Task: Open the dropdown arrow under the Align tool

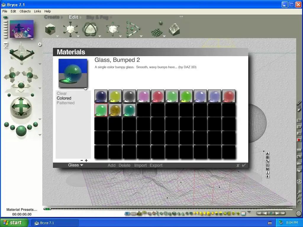Action: (x=141, y=36)
